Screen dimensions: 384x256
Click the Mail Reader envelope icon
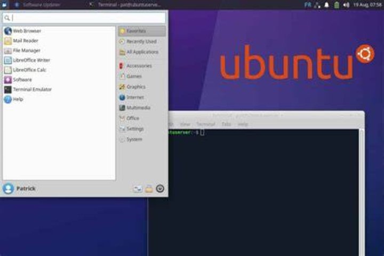click(x=8, y=41)
